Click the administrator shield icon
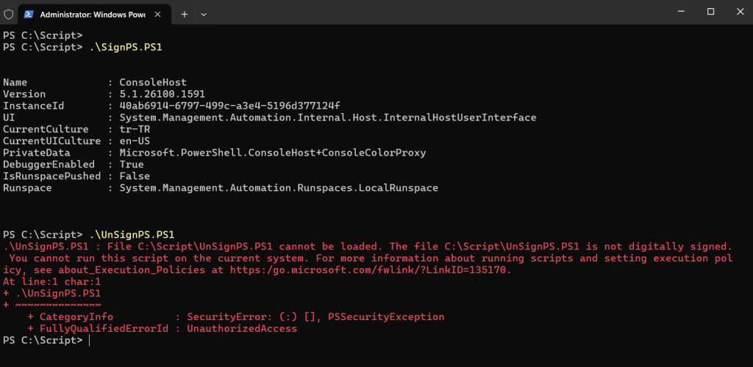The image size is (753, 367). point(9,14)
